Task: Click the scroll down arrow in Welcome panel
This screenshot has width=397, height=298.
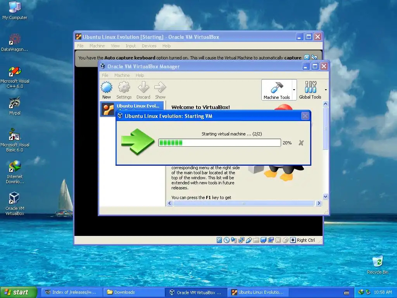Action: pyautogui.click(x=326, y=196)
